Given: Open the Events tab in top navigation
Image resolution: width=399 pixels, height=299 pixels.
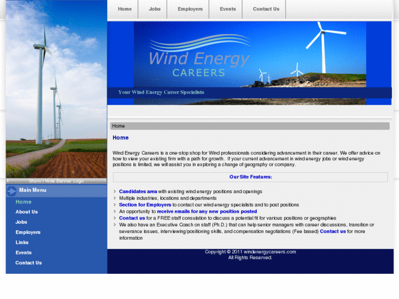Looking at the screenshot, I should tap(228, 9).
